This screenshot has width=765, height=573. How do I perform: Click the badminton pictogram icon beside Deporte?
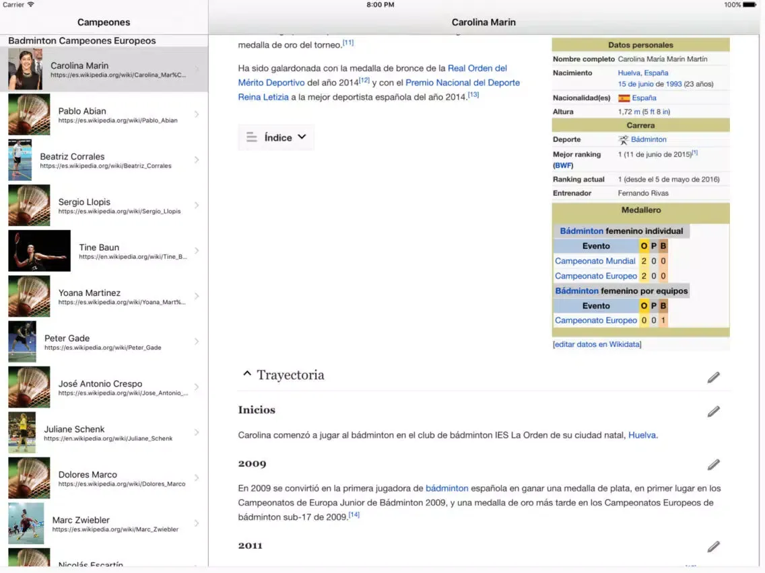624,140
